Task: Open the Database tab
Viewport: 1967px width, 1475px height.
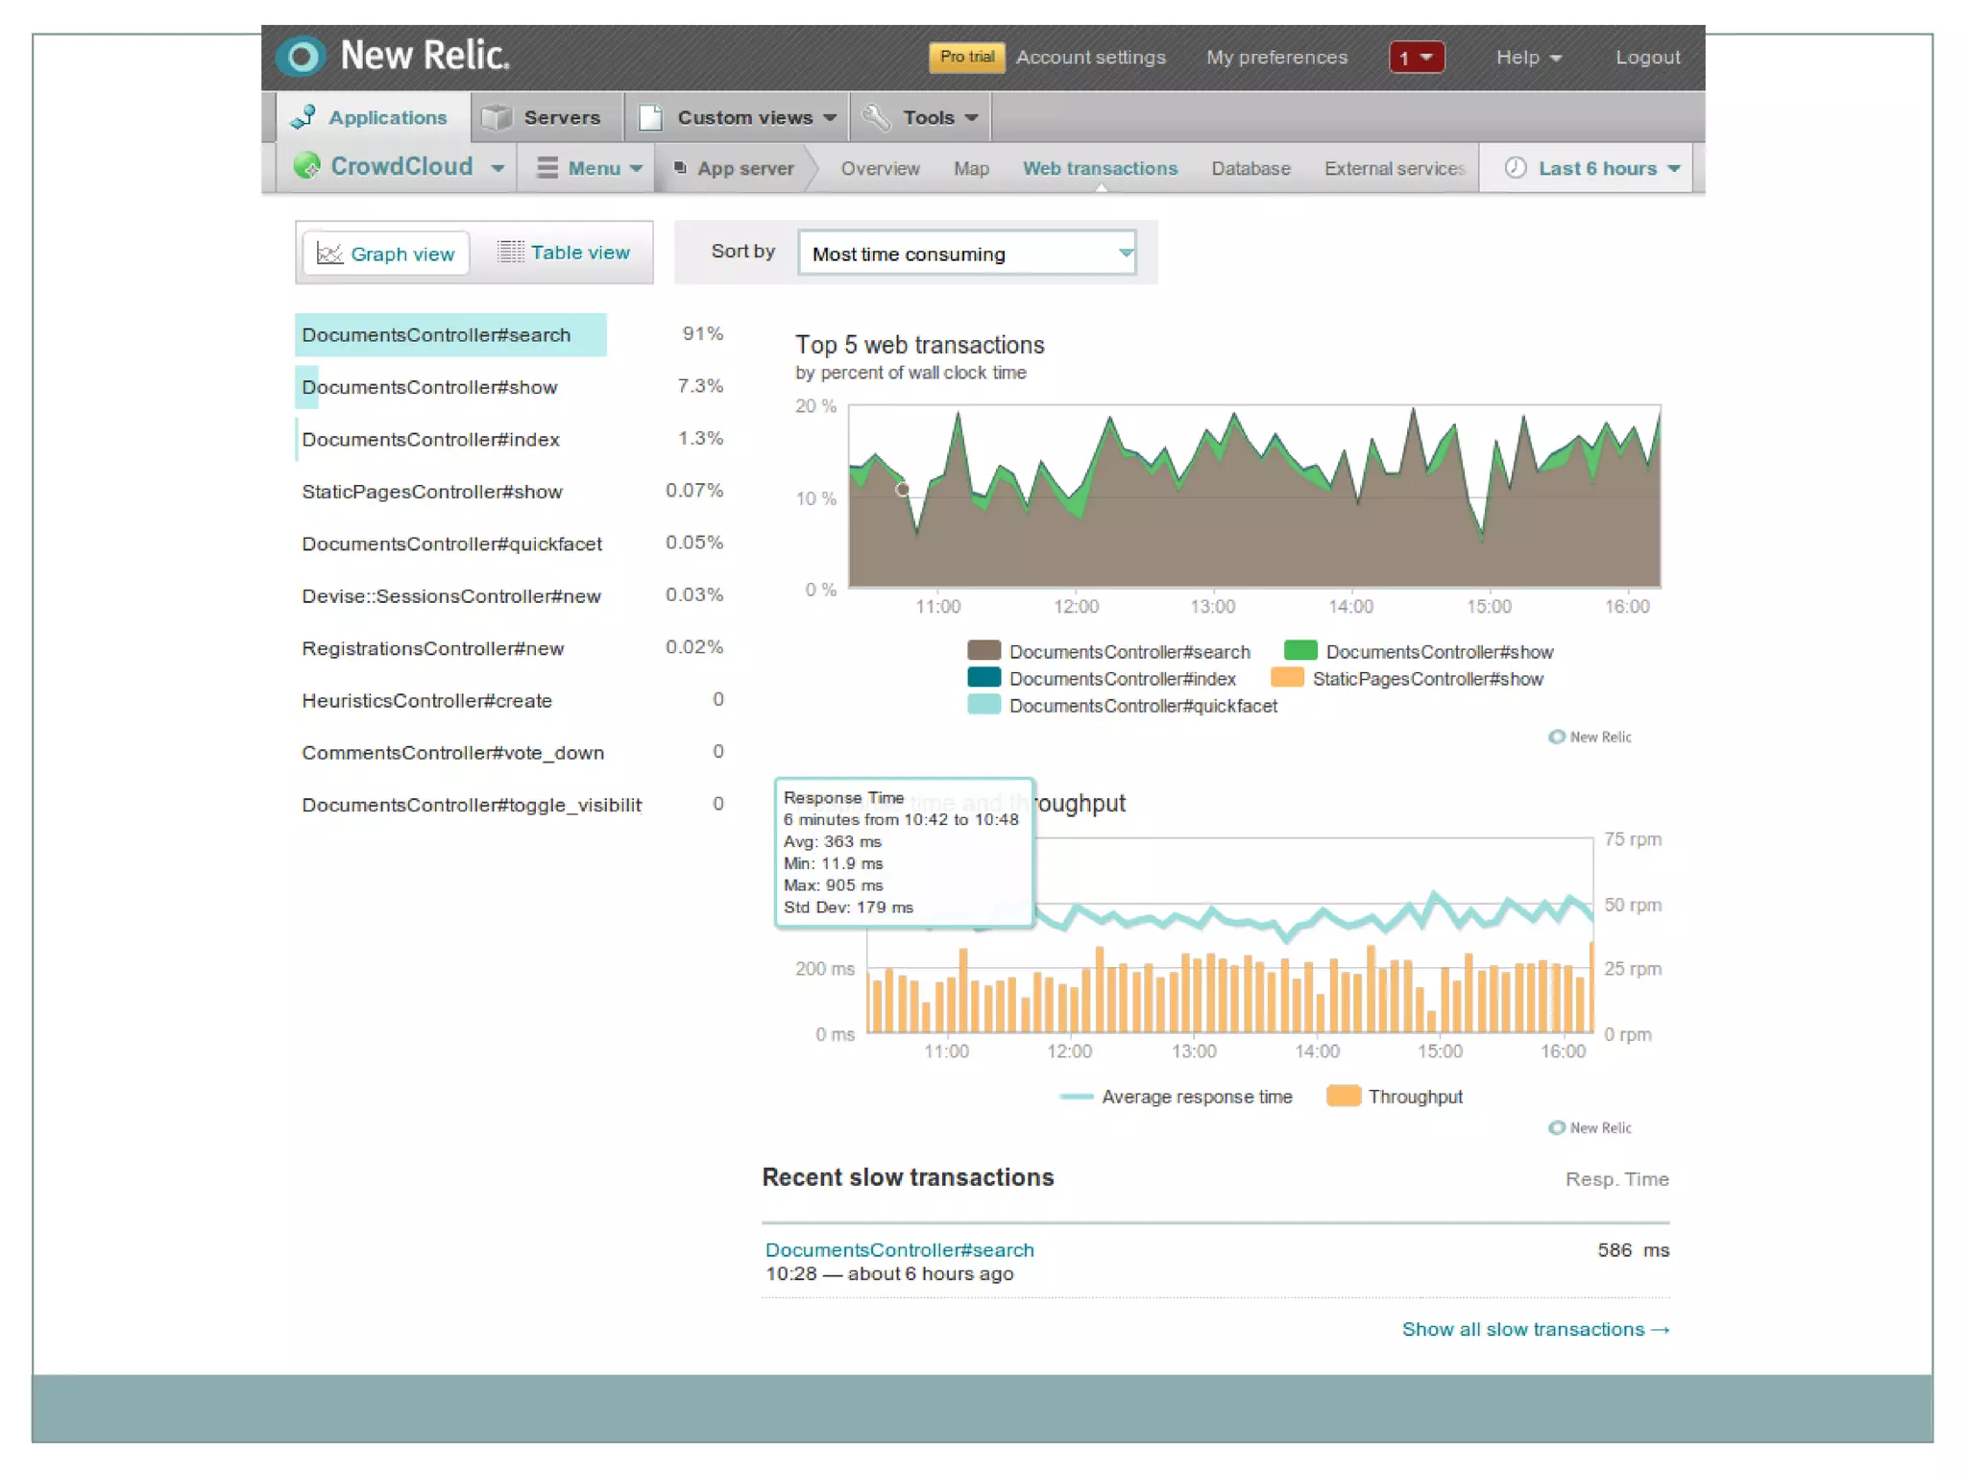Action: click(x=1250, y=168)
